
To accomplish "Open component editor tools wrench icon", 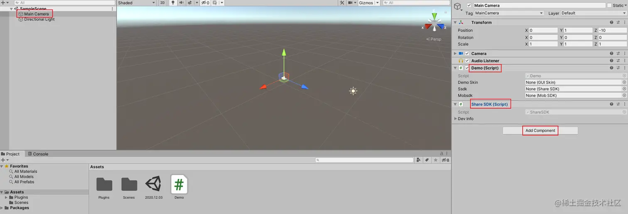I will (x=342, y=3).
